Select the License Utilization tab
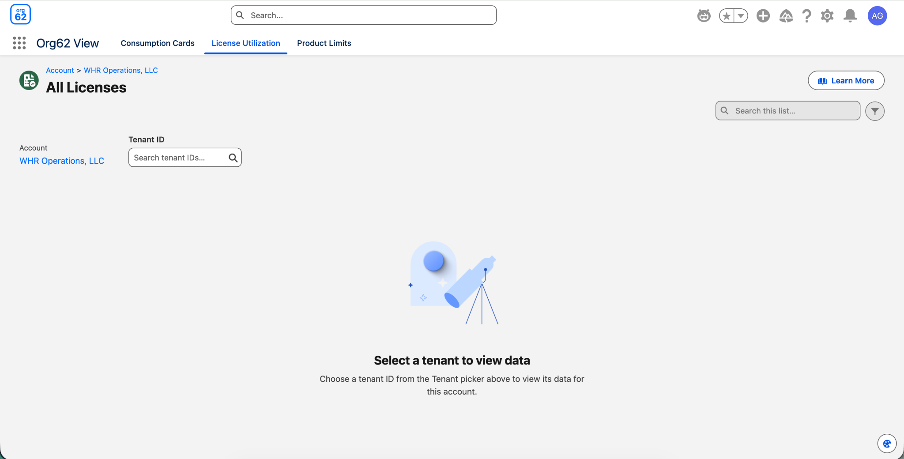 [246, 43]
